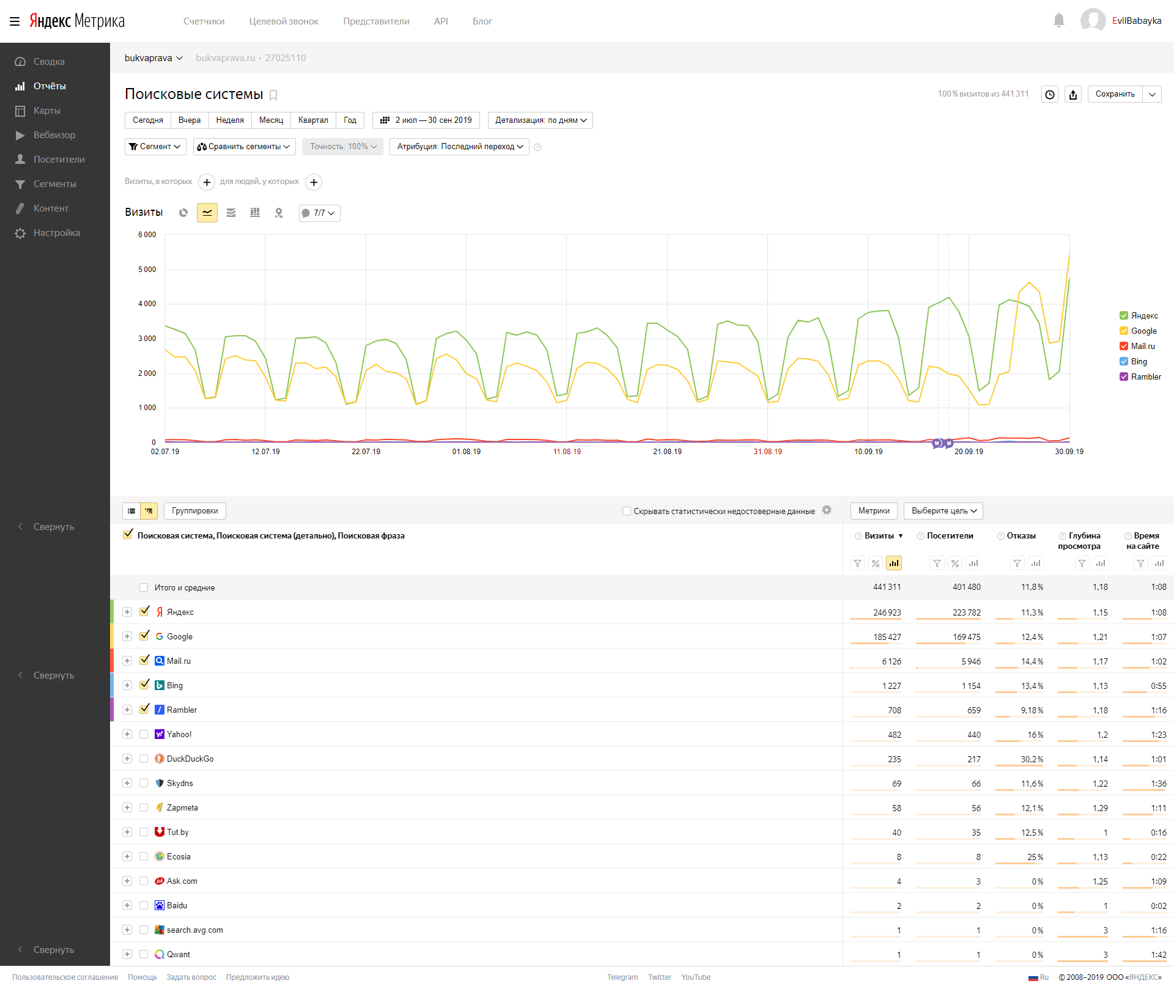Open Вебвизор in the sidebar
Screen dimensions: 1174x989
(x=54, y=135)
